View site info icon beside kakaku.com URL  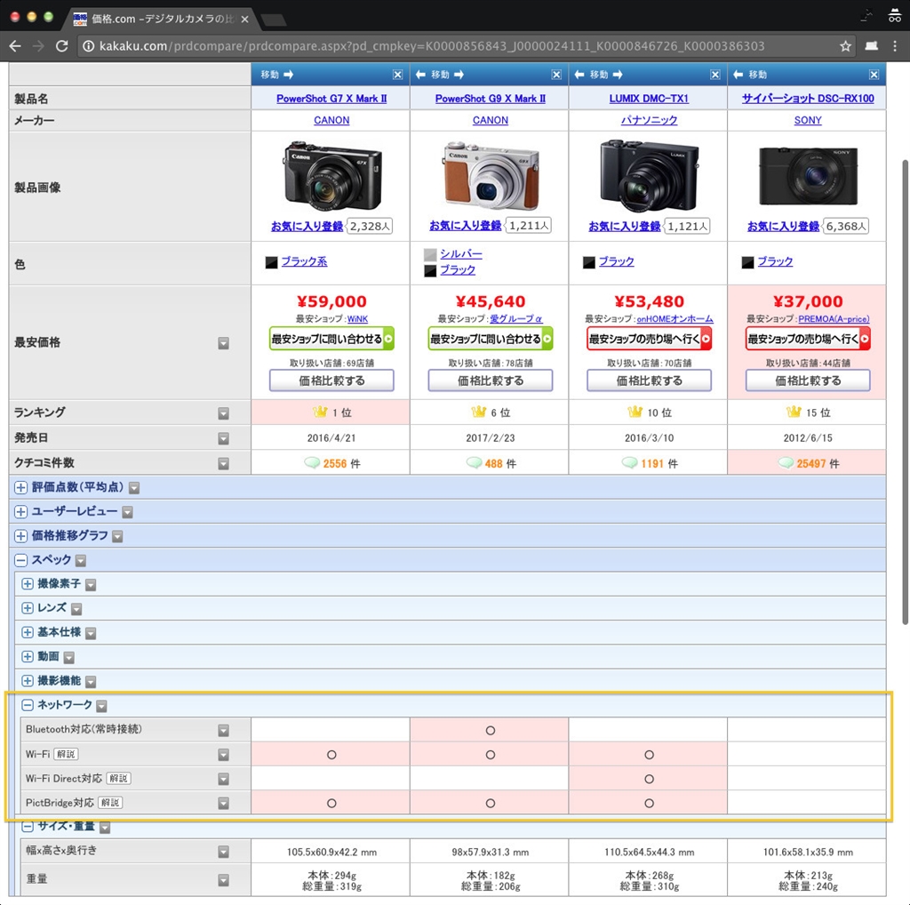pos(88,46)
